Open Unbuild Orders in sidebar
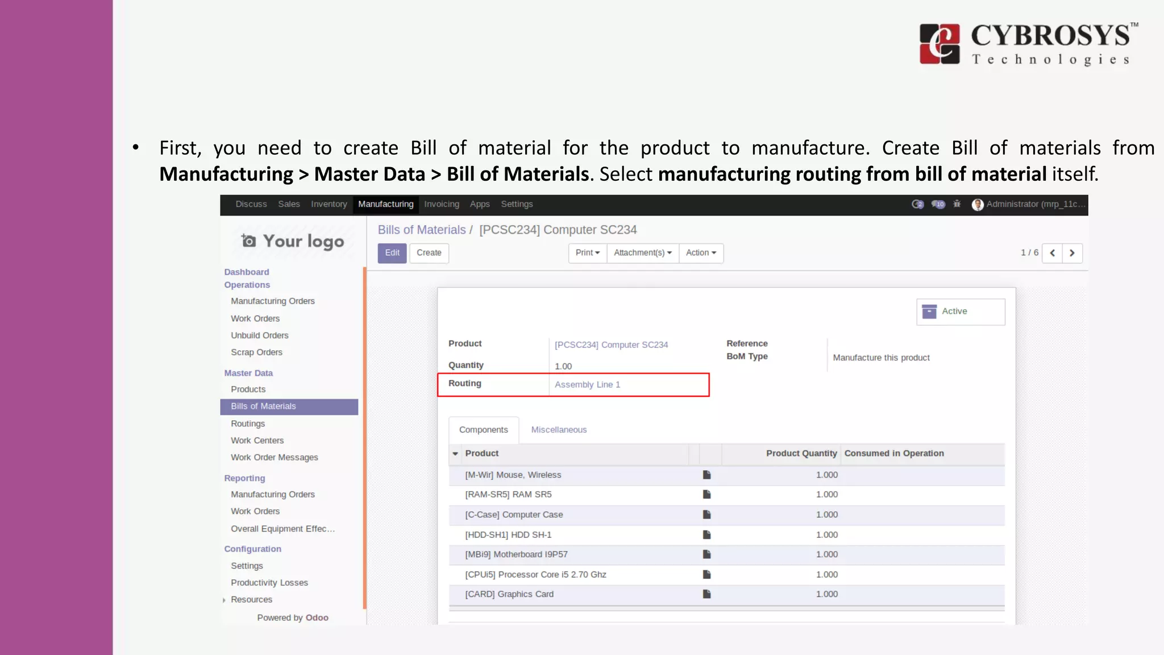Screen dimensions: 1164x655 click(x=260, y=335)
